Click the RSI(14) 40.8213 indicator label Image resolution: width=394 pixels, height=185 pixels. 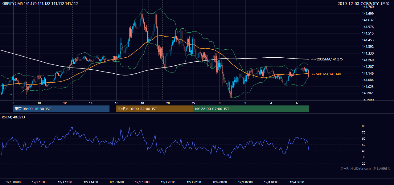(x=14, y=117)
